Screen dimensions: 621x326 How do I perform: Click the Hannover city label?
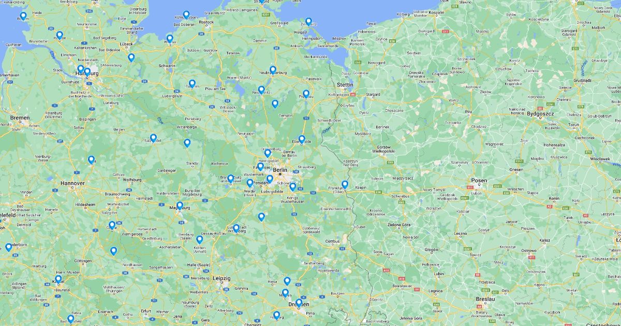72,183
